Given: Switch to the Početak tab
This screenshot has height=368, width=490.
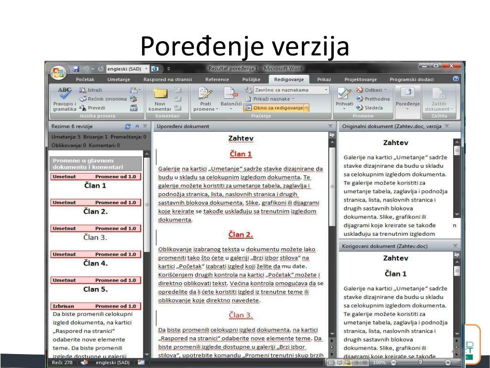Looking at the screenshot, I should (85, 80).
